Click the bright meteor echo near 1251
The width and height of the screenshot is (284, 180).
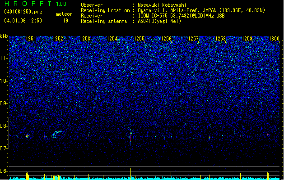[28, 136]
